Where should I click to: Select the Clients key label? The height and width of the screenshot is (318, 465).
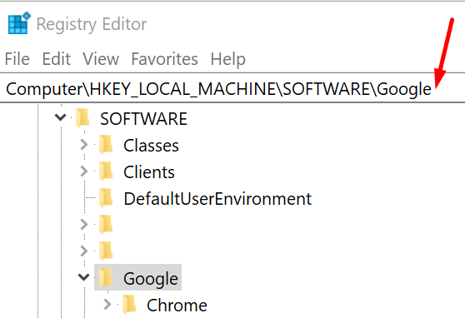click(149, 172)
